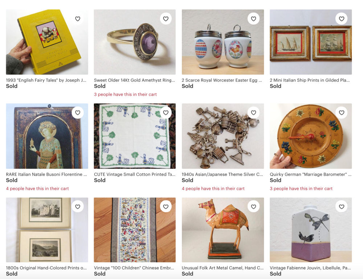
Task: Favorite the Natale Busoni Florentine plaque
Action: (x=78, y=113)
